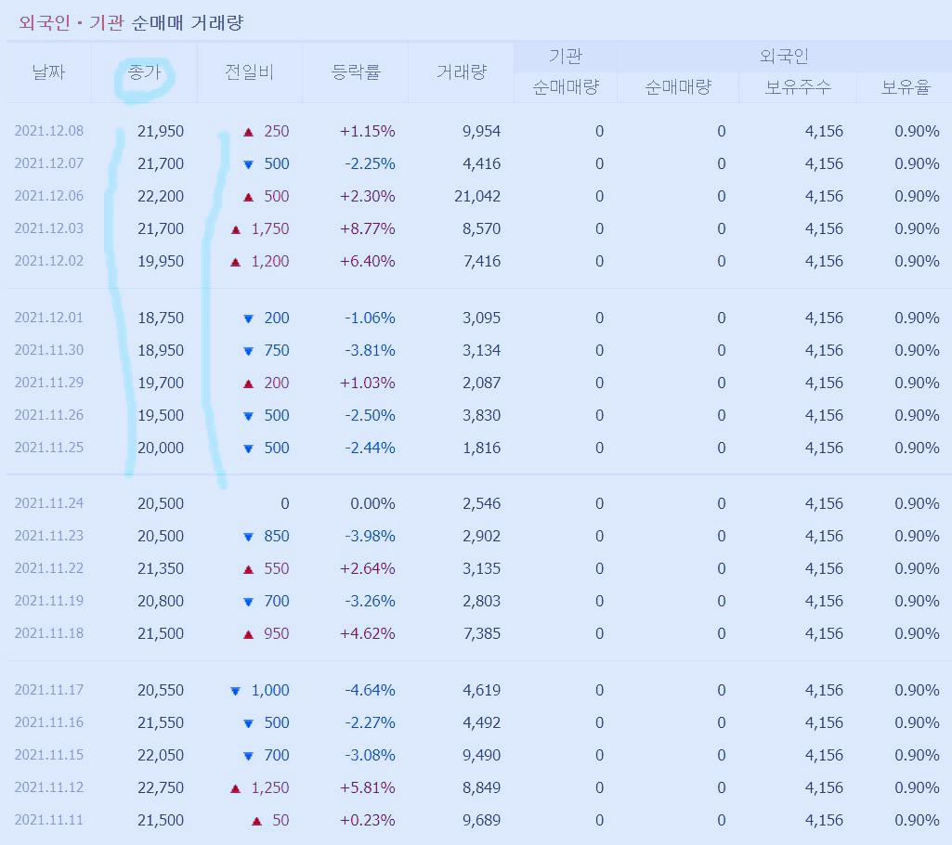Viewport: 952px width, 845px height.
Task: Click the 등락률 column header
Action: [355, 71]
